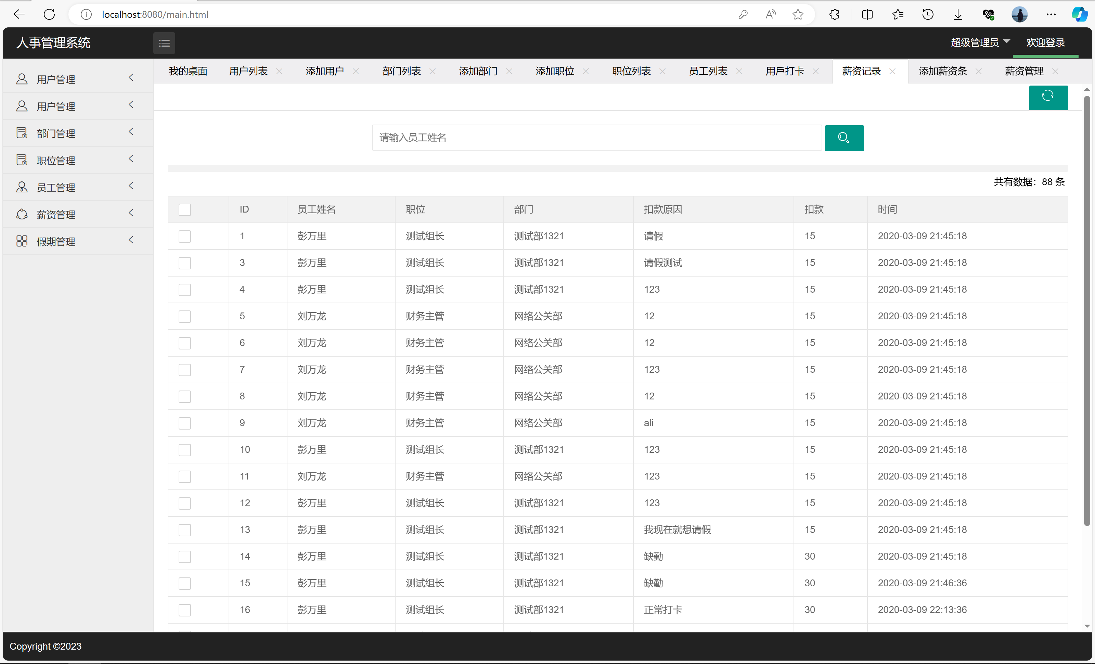The height and width of the screenshot is (664, 1095).
Task: Switch to the 添加薪资条 tab
Action: pyautogui.click(x=942, y=71)
